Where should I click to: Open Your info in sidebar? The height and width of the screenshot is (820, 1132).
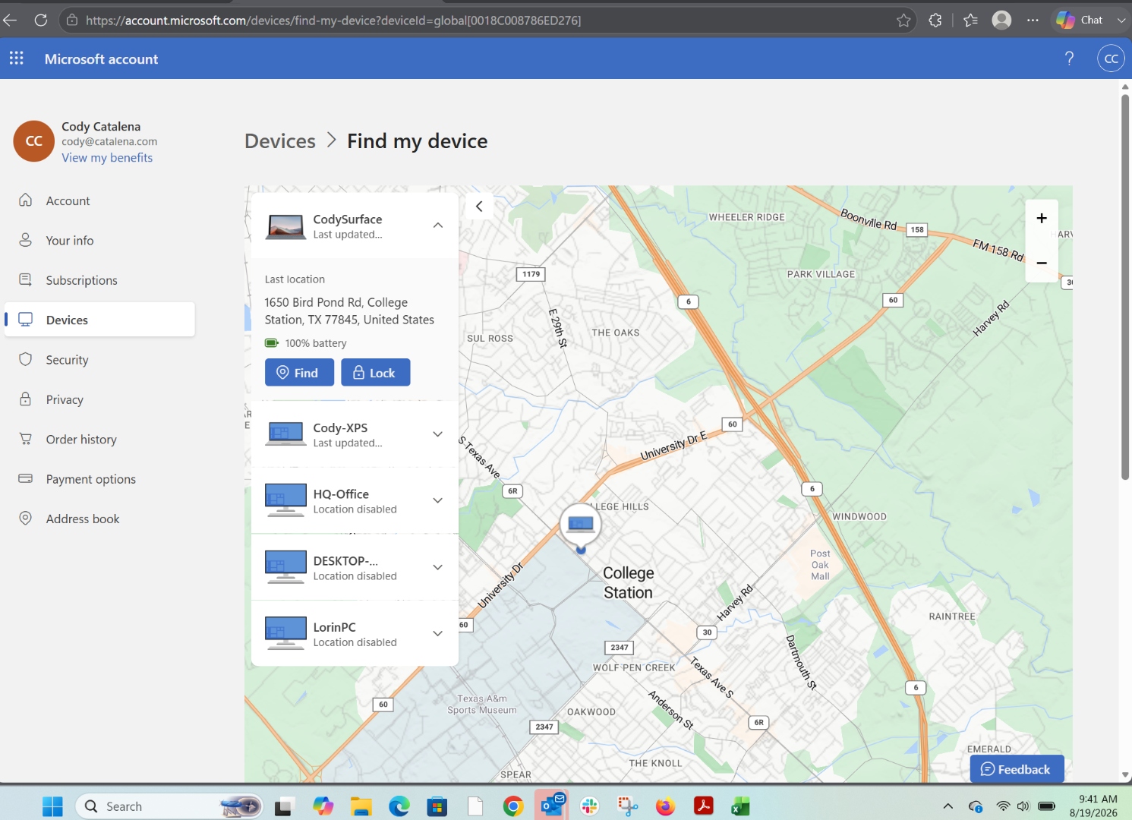click(x=99, y=240)
